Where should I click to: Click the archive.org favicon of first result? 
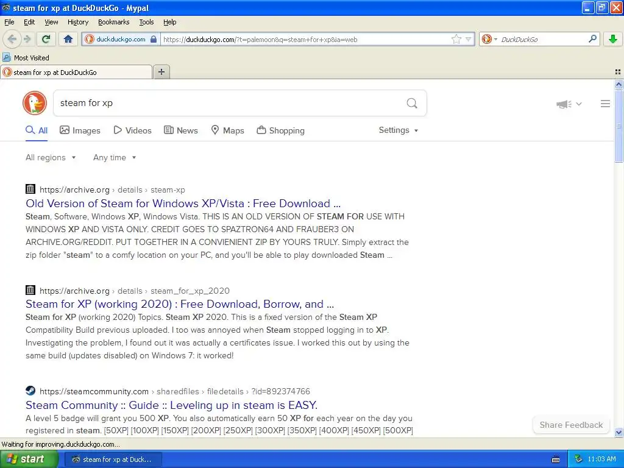[30, 189]
